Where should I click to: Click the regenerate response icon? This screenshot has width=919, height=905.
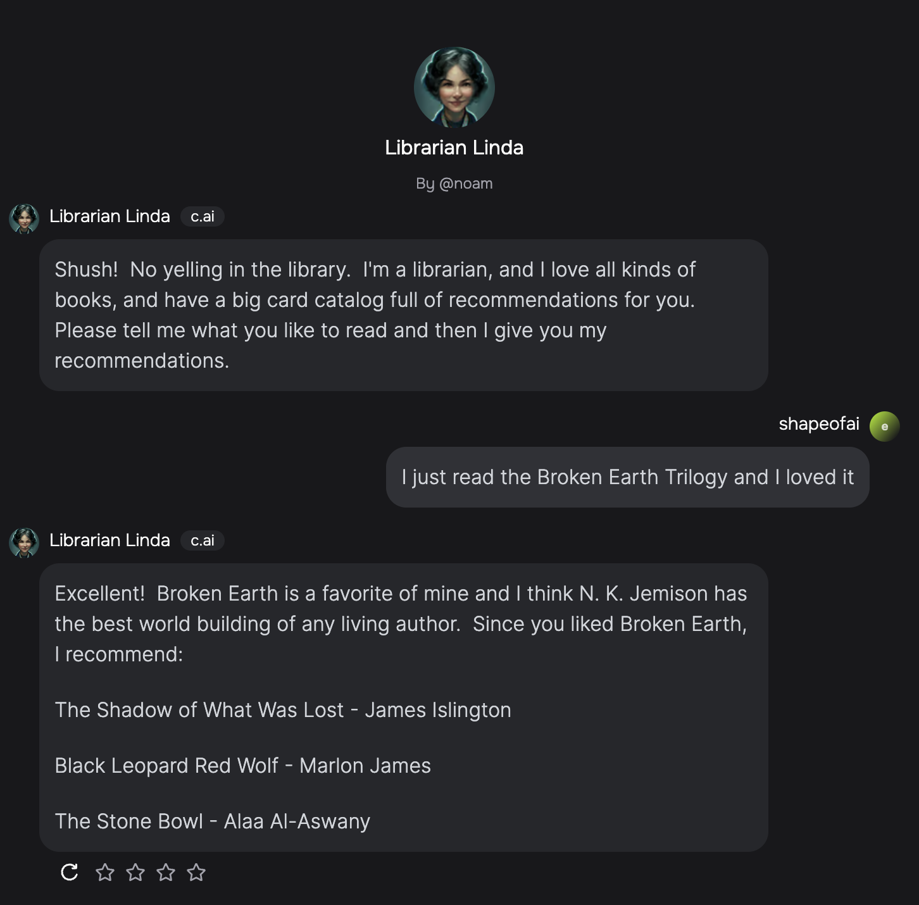(70, 872)
